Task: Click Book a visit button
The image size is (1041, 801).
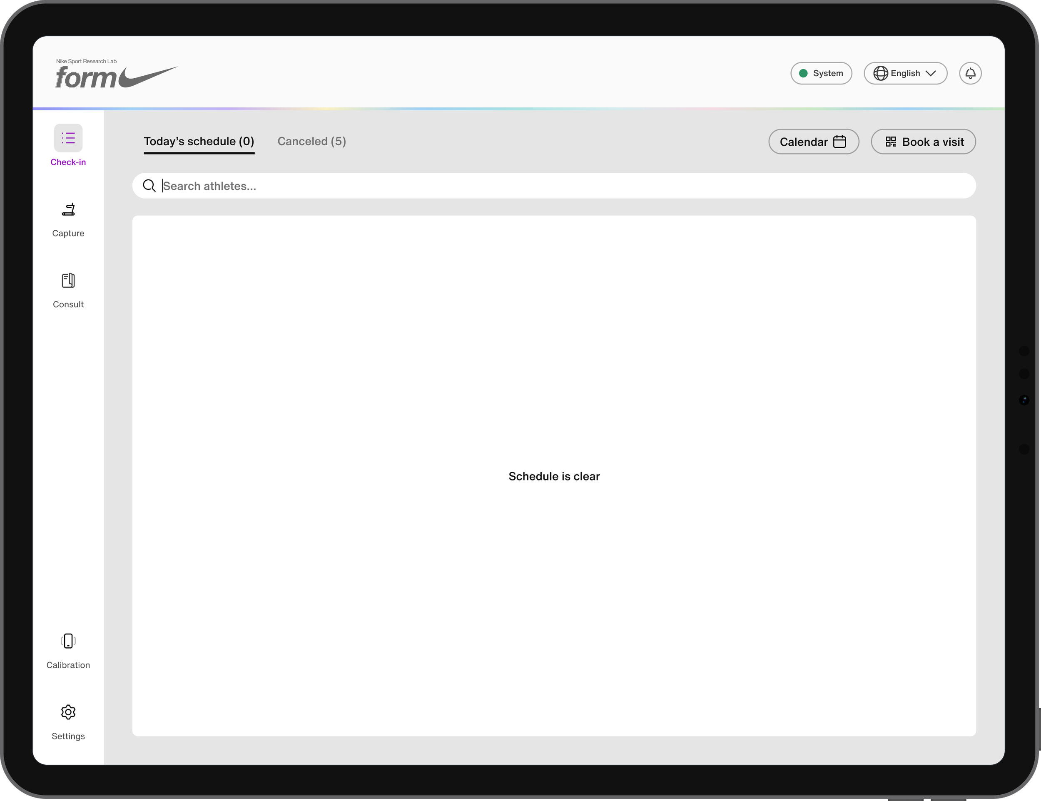Action: tap(923, 142)
